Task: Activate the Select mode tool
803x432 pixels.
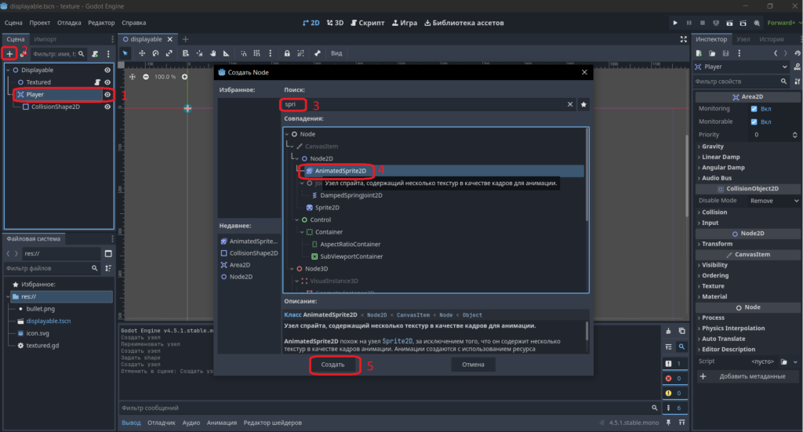Action: point(125,53)
